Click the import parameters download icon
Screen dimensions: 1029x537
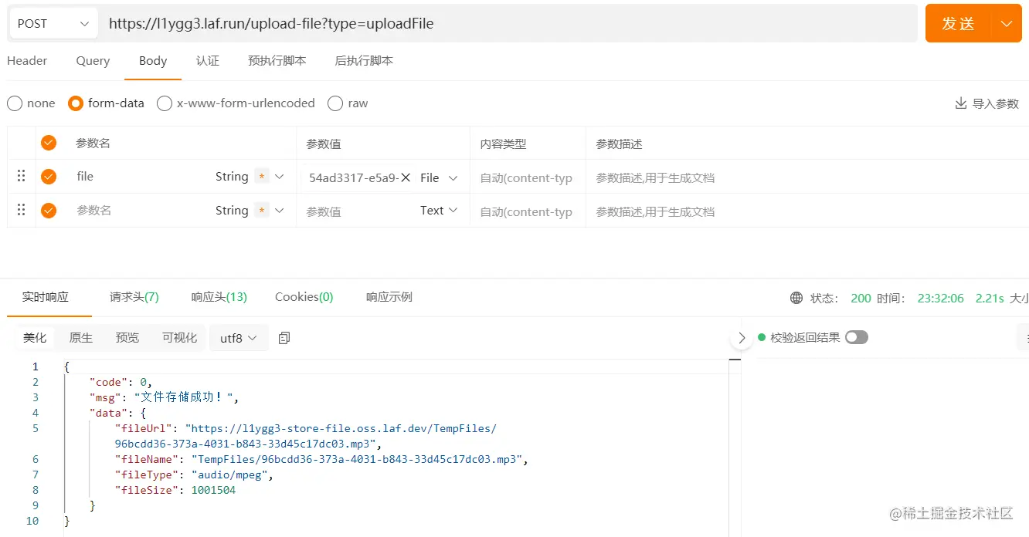click(961, 103)
